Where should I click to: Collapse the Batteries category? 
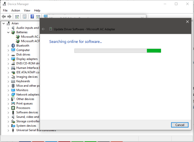pyautogui.click(x=8, y=32)
